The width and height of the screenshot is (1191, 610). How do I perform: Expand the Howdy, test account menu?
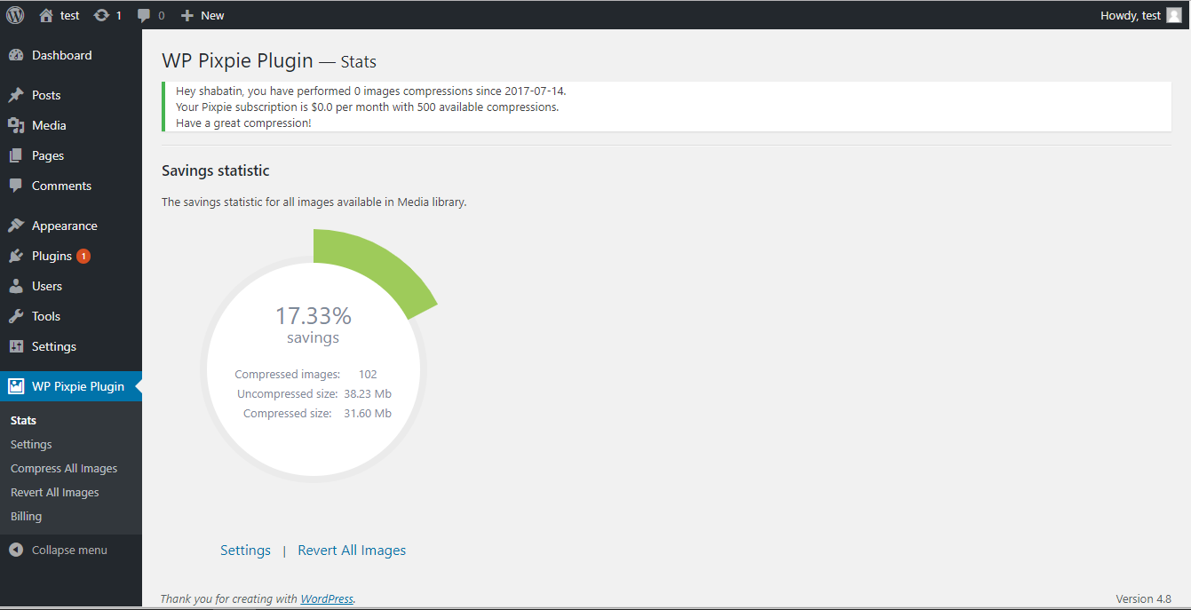(1130, 15)
